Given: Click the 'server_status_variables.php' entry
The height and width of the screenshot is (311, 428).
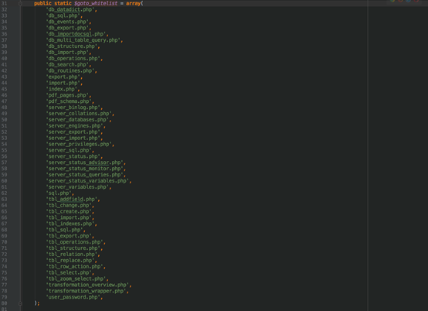Looking at the screenshot, I should point(87,181).
